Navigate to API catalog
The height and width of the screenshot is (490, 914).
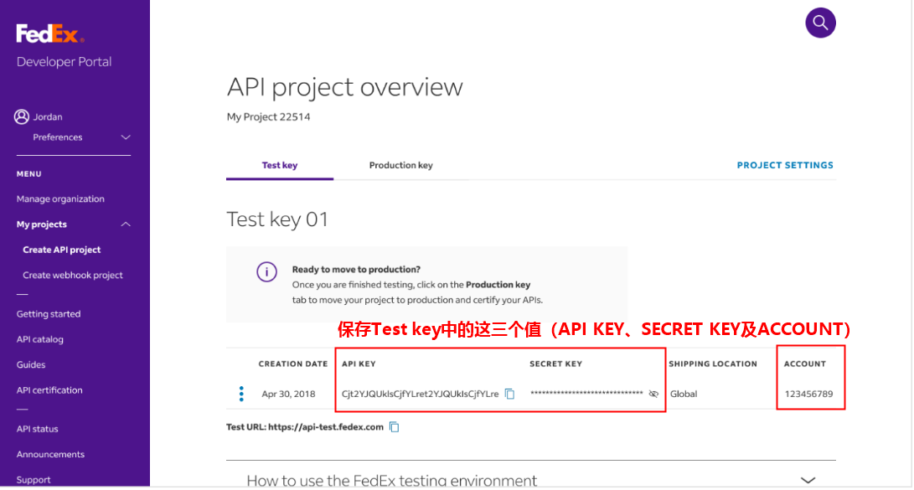click(x=40, y=340)
